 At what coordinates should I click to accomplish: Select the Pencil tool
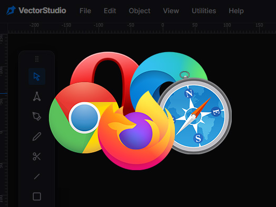click(x=37, y=136)
